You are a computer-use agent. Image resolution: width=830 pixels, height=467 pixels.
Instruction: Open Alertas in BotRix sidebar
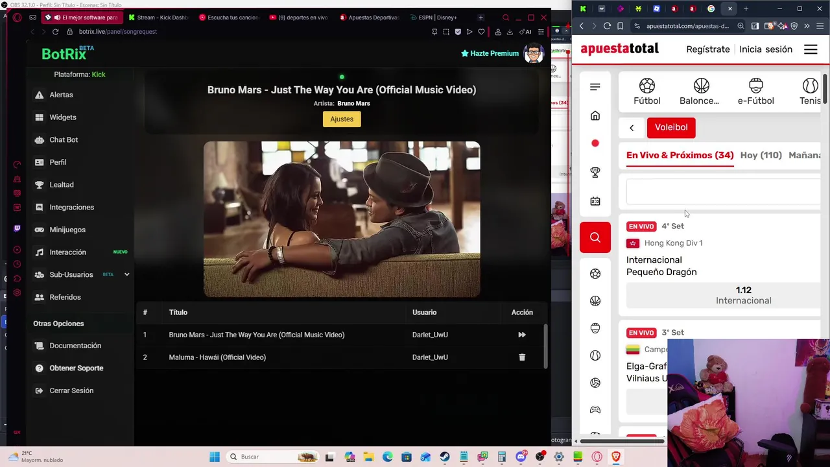point(62,95)
